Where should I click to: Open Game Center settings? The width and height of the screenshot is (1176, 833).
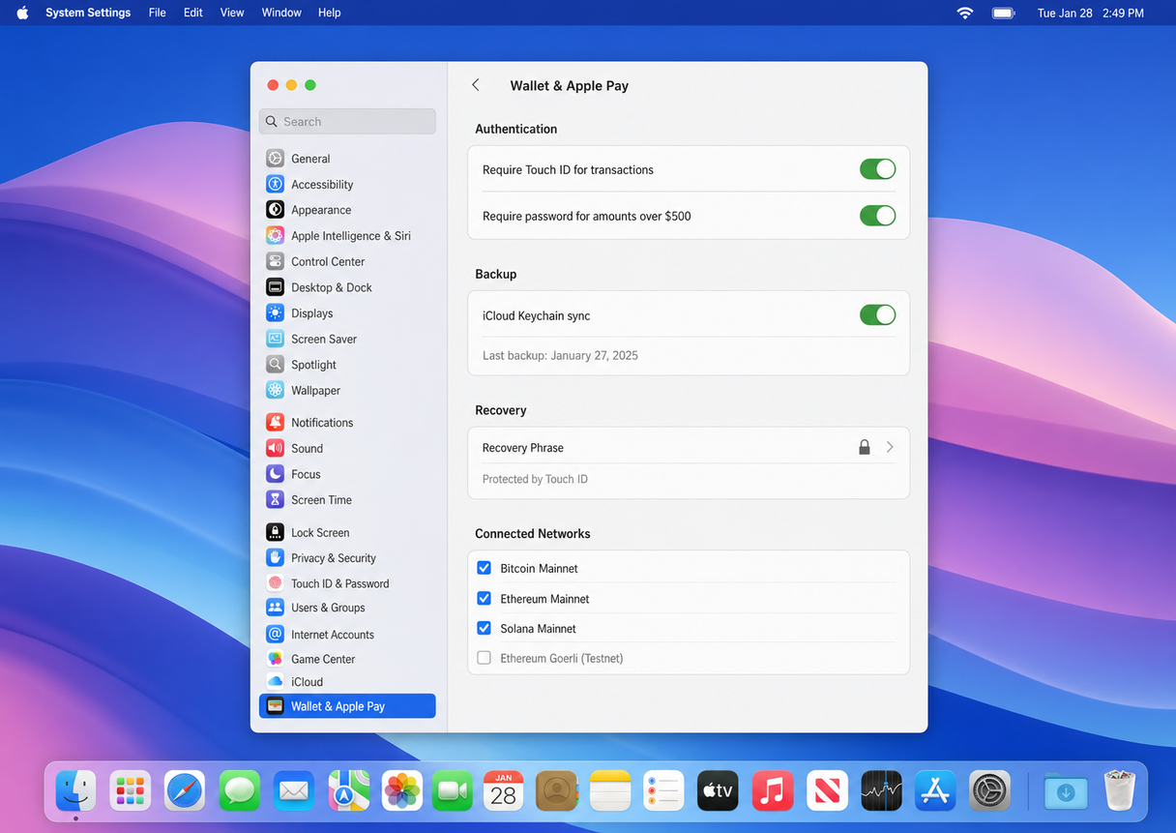[347, 659]
